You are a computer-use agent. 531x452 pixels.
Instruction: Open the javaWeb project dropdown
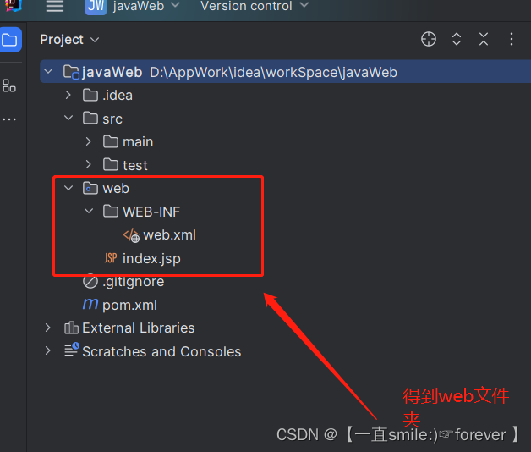point(146,6)
